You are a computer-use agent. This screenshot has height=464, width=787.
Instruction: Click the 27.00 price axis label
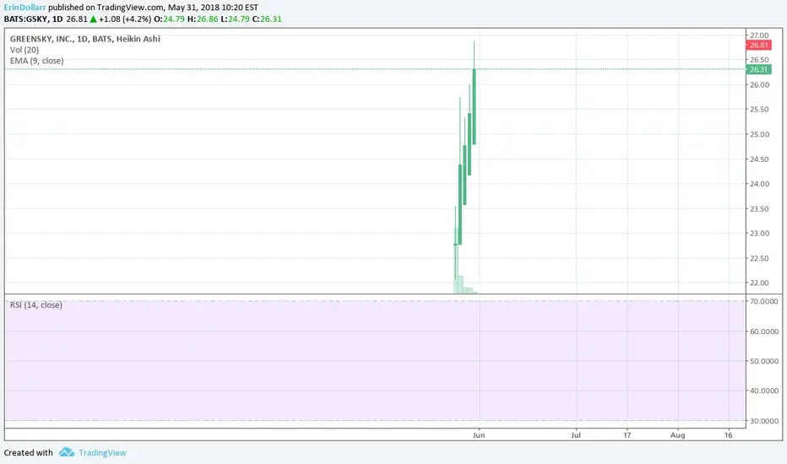click(x=759, y=35)
